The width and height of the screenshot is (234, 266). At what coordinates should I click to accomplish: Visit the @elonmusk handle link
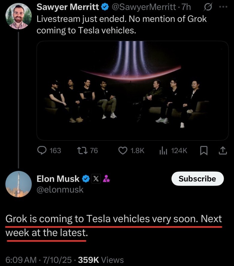[60, 190]
